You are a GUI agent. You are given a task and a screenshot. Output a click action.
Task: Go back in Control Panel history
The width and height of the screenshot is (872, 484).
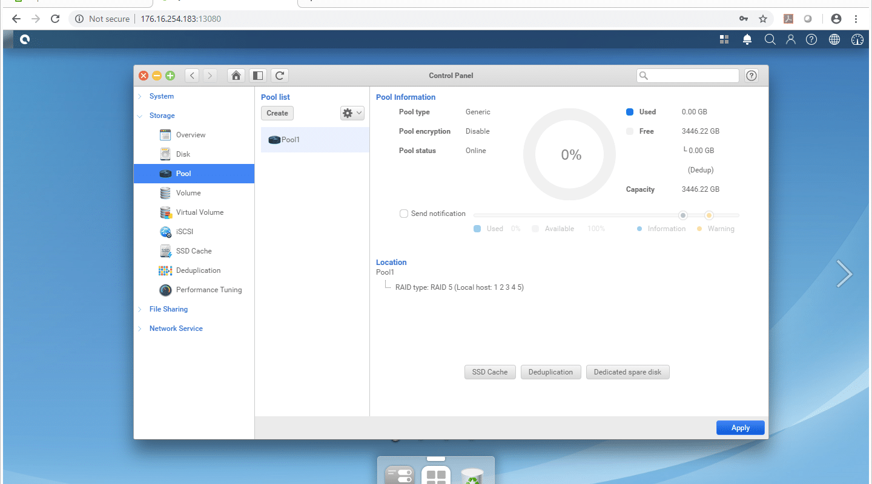pos(192,76)
